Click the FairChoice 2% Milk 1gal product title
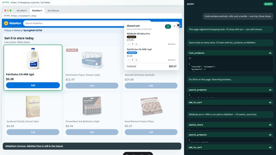Image resolution: width=276 pixels, height=155 pixels. coord(20,75)
